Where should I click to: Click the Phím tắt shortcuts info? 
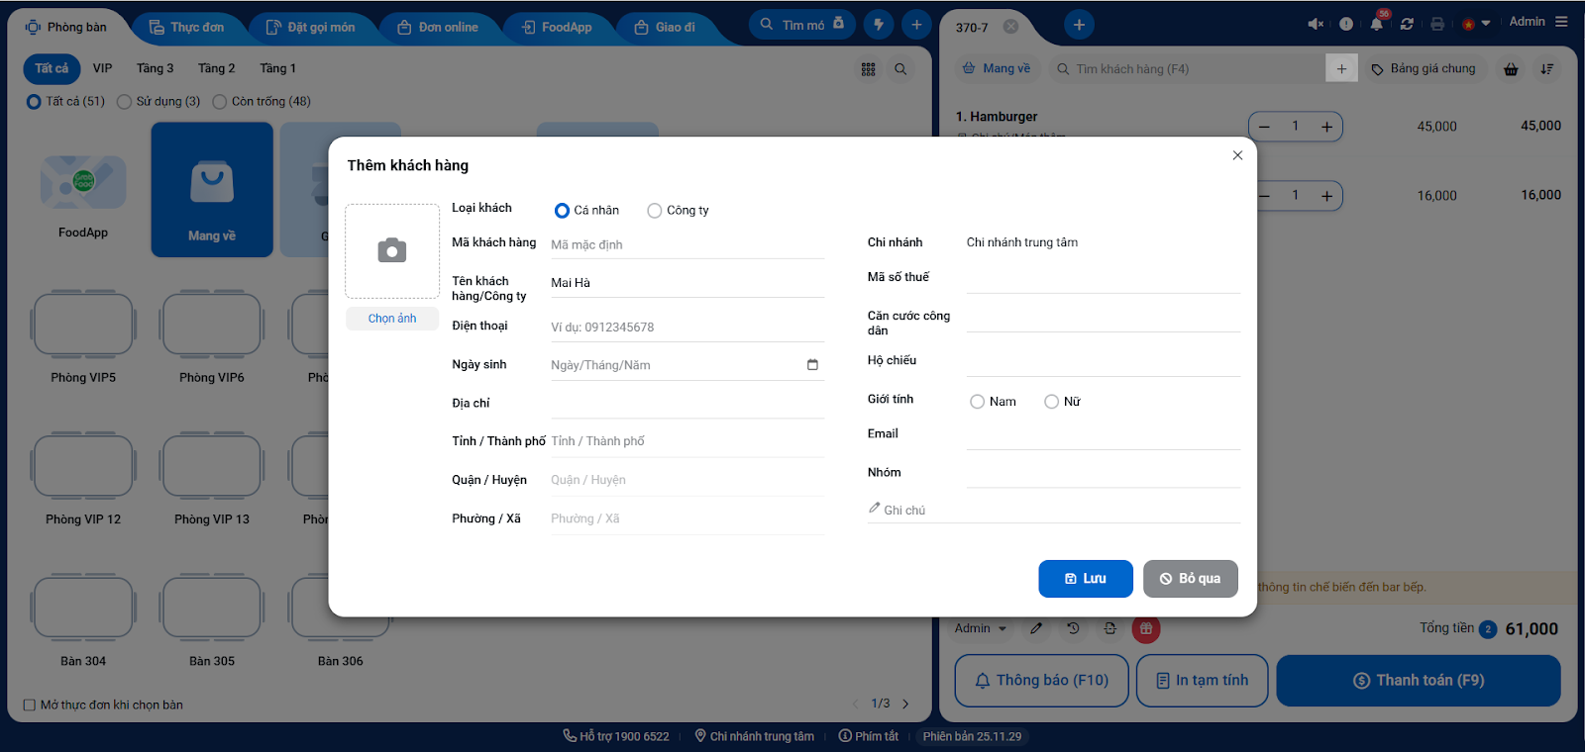click(869, 736)
